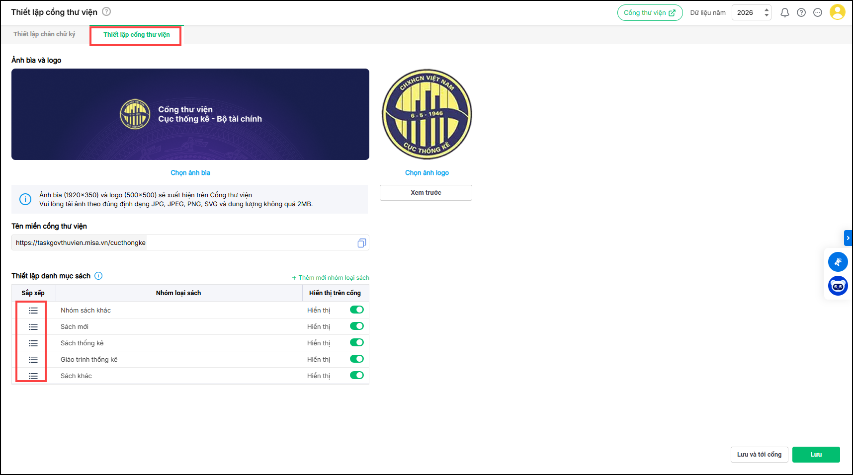Click the Sách mới row name
The height and width of the screenshot is (475, 853).
75,327
